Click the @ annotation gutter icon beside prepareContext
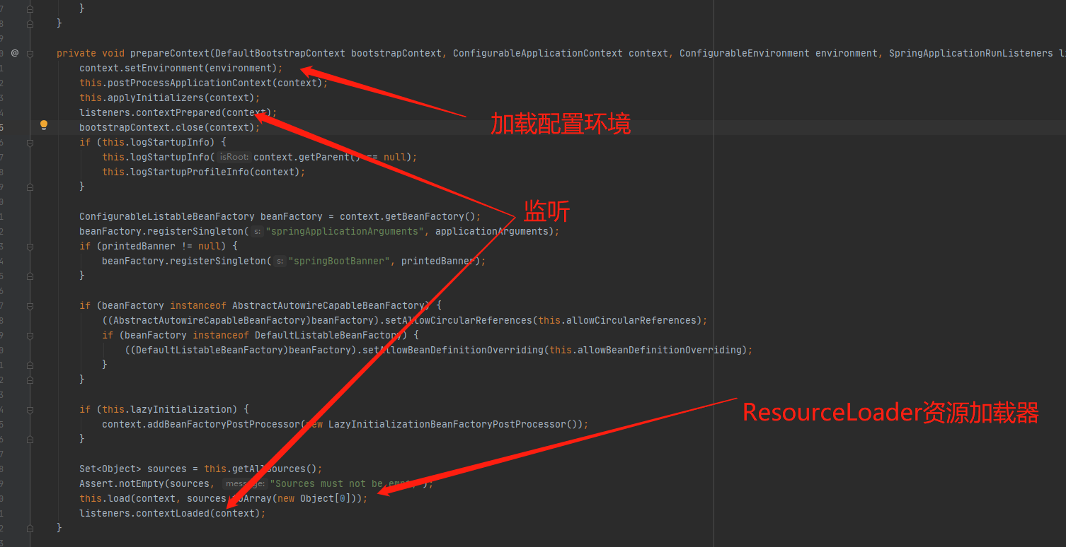 pos(15,53)
